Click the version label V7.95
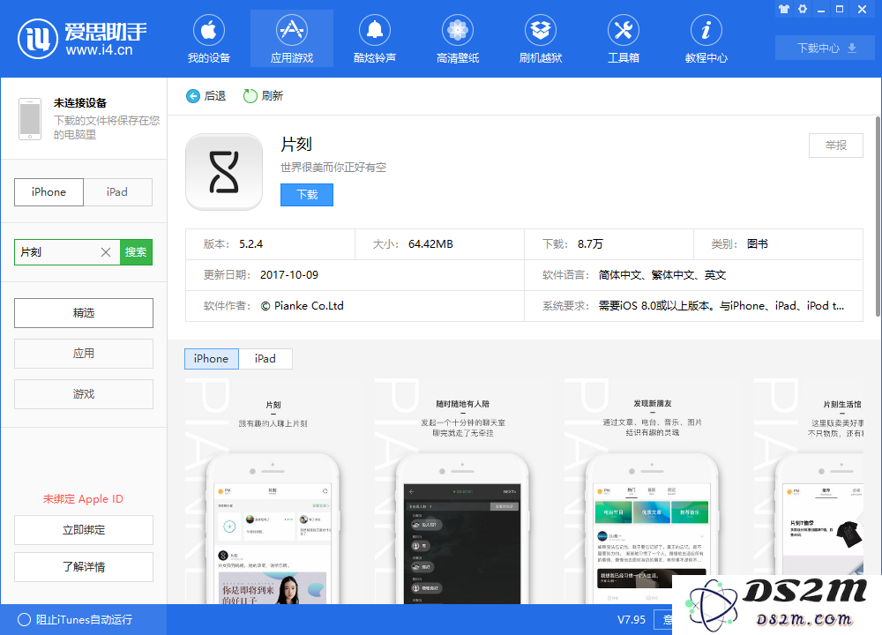 point(632,620)
